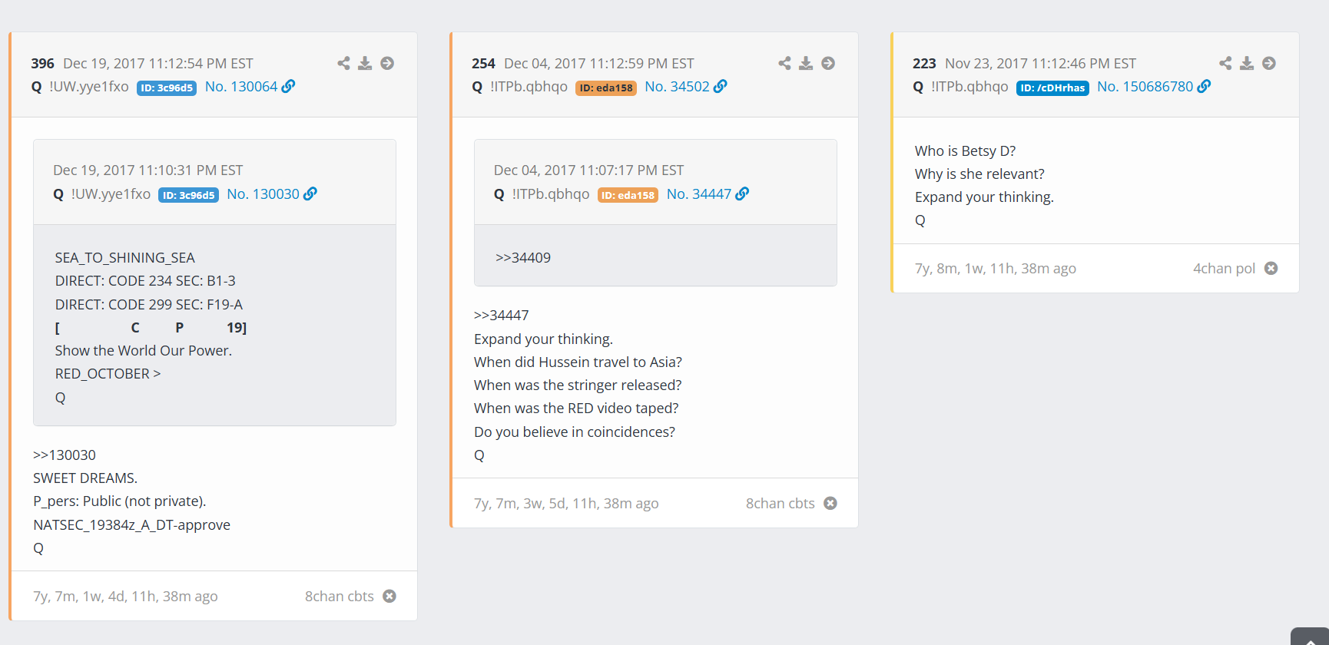The width and height of the screenshot is (1329, 645).
Task: Download post 254 icon
Action: tap(806, 63)
